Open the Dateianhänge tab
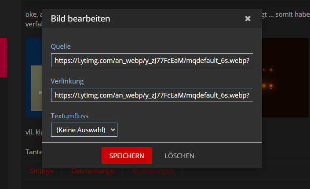Viewport: 310px width, 189px height. coord(93,171)
